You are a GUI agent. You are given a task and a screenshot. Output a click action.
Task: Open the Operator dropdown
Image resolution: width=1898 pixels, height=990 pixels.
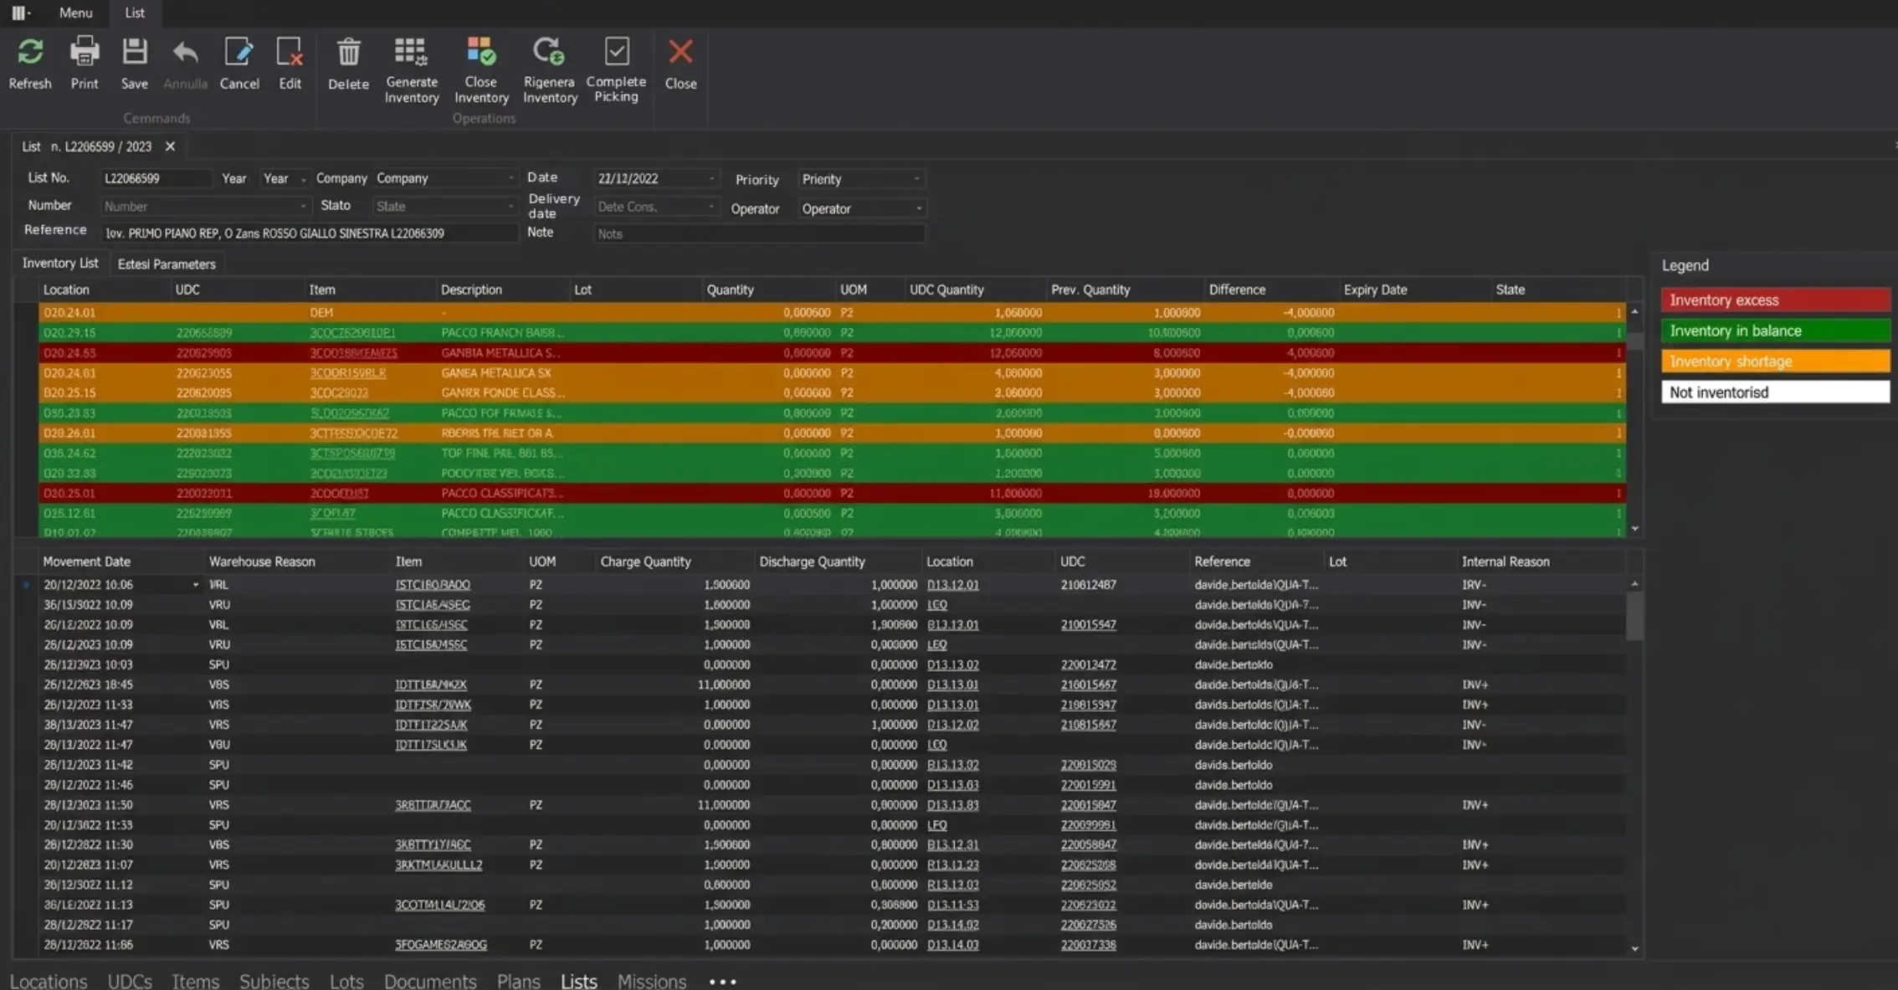pos(916,208)
